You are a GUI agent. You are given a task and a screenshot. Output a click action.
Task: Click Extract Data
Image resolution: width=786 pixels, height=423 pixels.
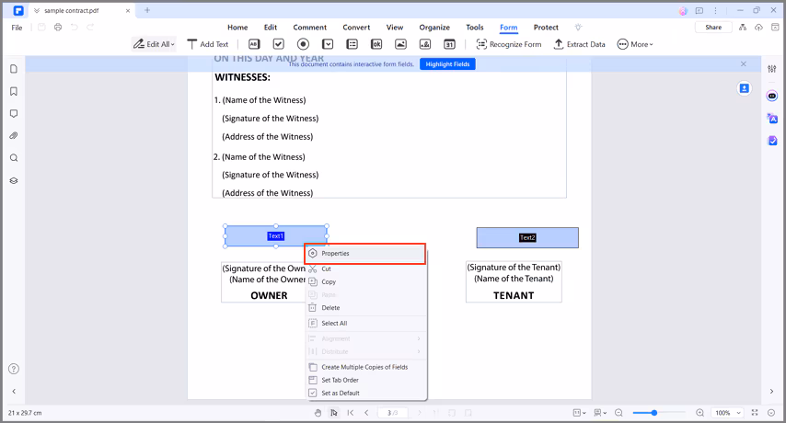tap(580, 44)
